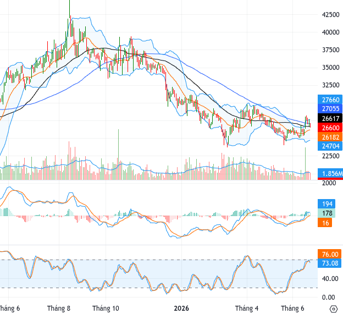Screen dimensions: 343x314
Task: Click the 22500 price scale tick
Action: pyautogui.click(x=330, y=156)
